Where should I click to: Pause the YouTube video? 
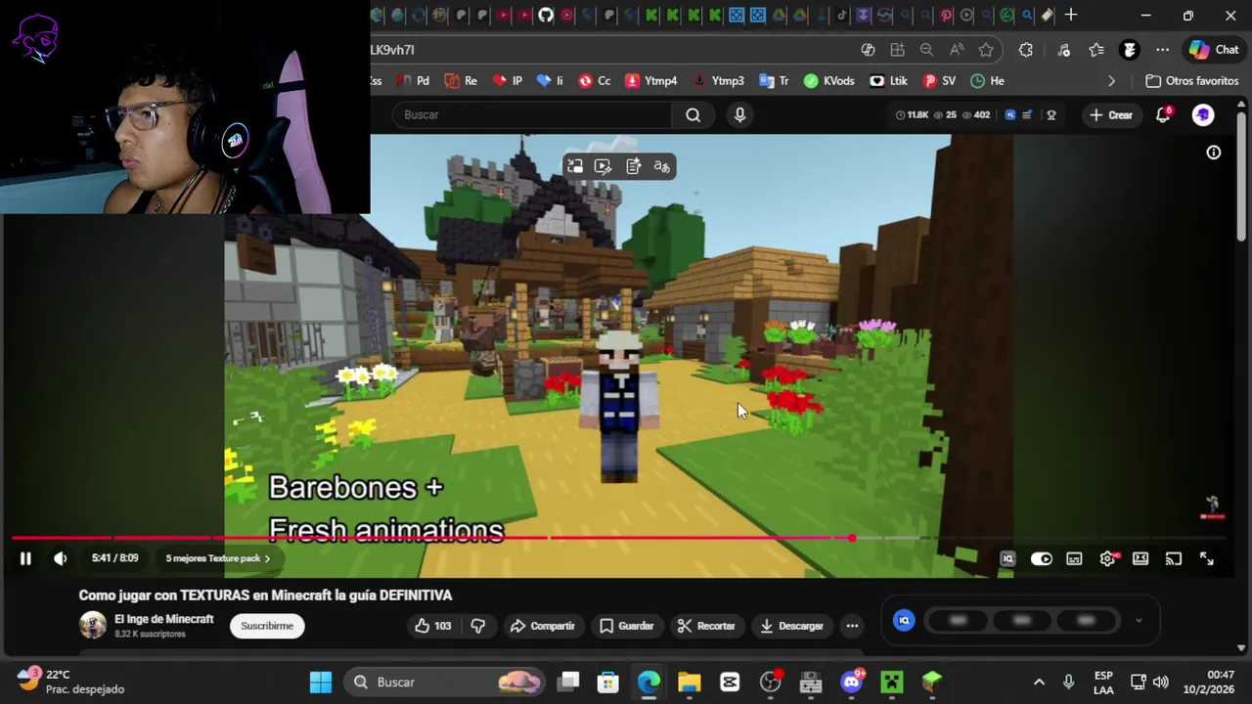[25, 558]
